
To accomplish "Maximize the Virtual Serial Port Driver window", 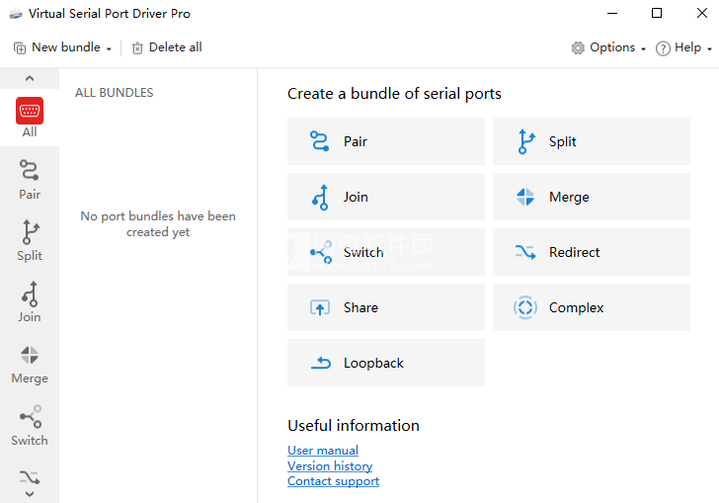I will point(657,13).
